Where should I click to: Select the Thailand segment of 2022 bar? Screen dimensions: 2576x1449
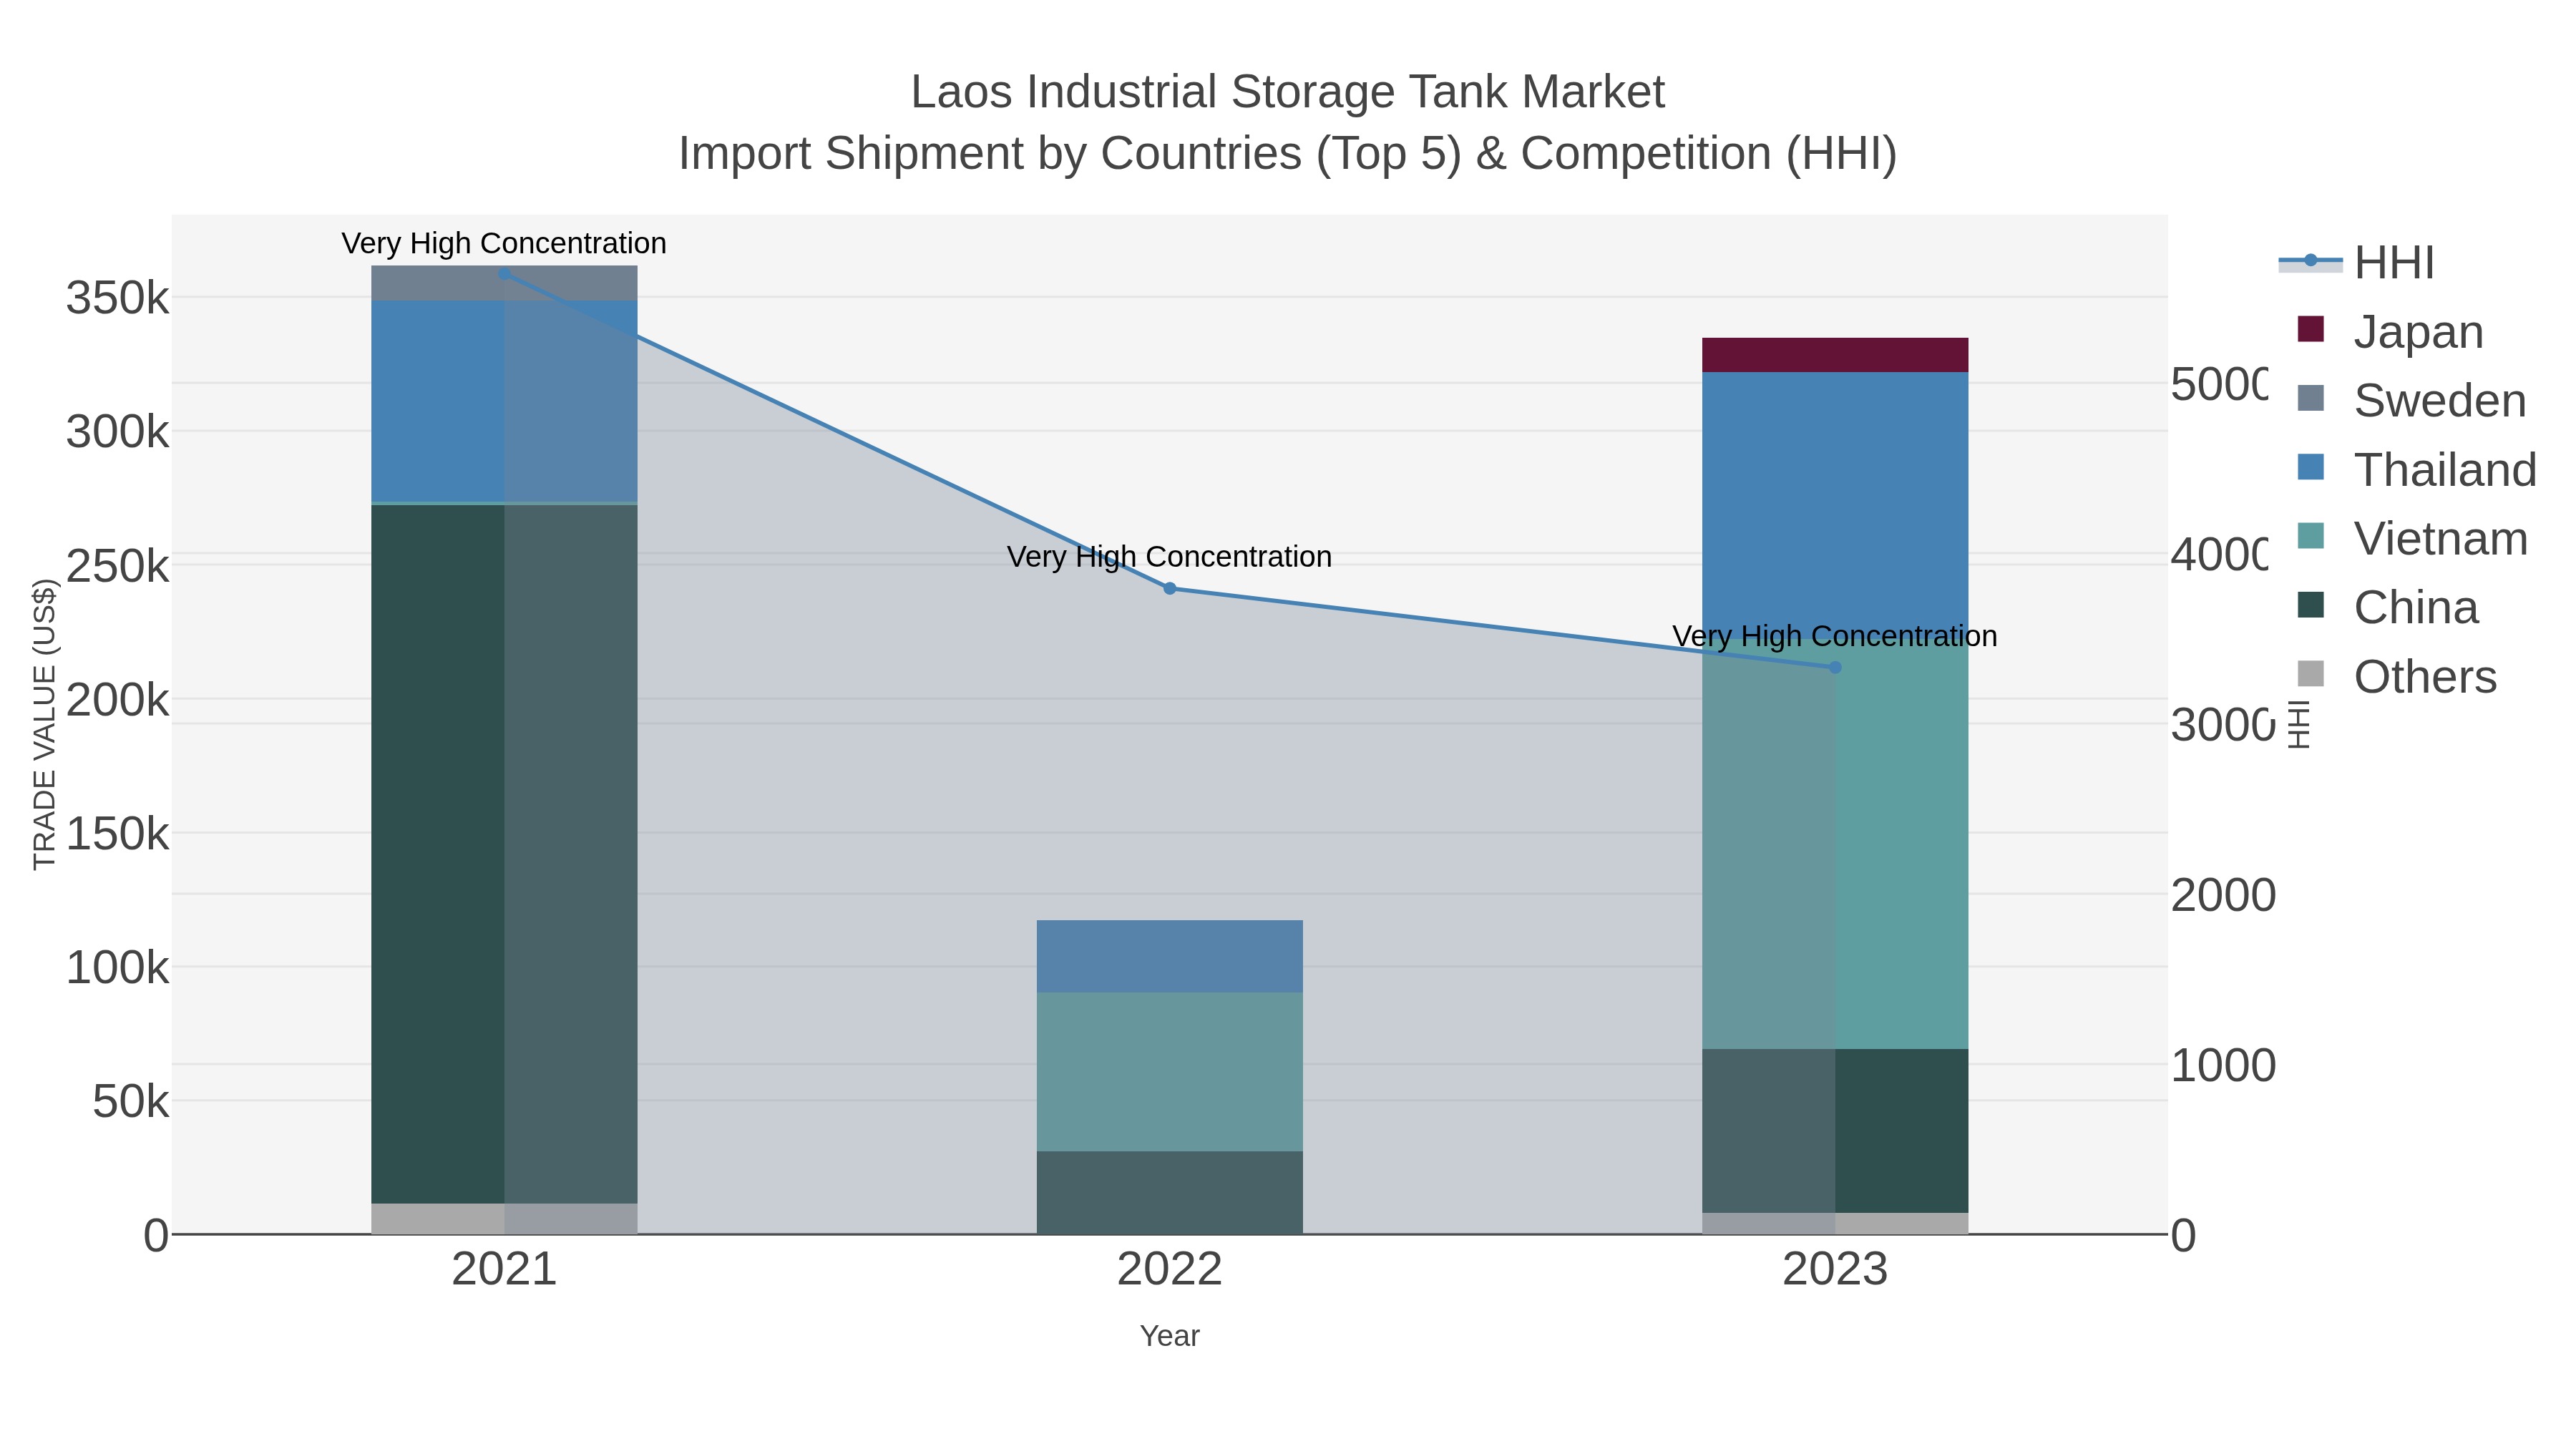[x=1170, y=956]
